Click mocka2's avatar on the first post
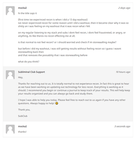This screenshot has height=141, width=135. tap(10, 11)
